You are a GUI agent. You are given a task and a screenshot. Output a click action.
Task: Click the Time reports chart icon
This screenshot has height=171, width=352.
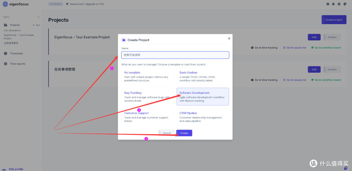[6, 64]
